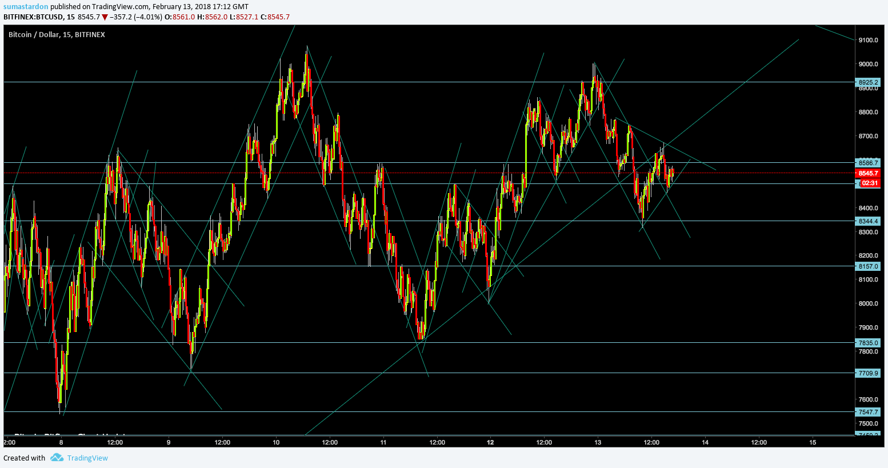Click bold date label 12 on time axis
Viewport: 888px width, 468px height.
pos(490,442)
